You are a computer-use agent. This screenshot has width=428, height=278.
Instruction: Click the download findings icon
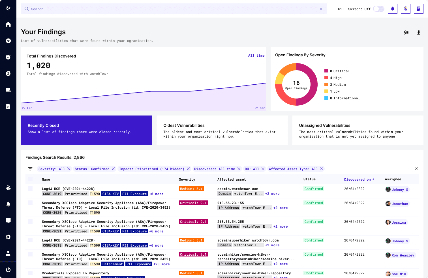[419, 33]
